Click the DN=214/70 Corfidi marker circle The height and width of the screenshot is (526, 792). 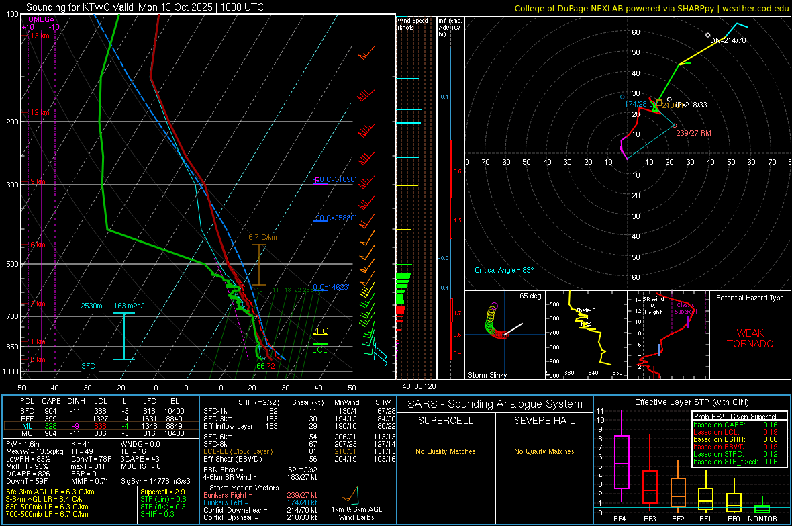[707, 35]
